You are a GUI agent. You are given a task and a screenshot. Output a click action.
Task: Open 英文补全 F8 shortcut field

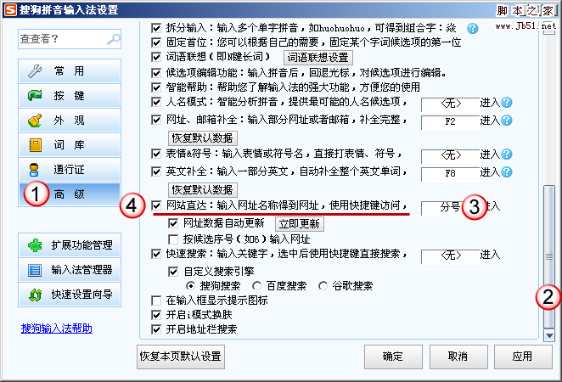click(x=451, y=174)
